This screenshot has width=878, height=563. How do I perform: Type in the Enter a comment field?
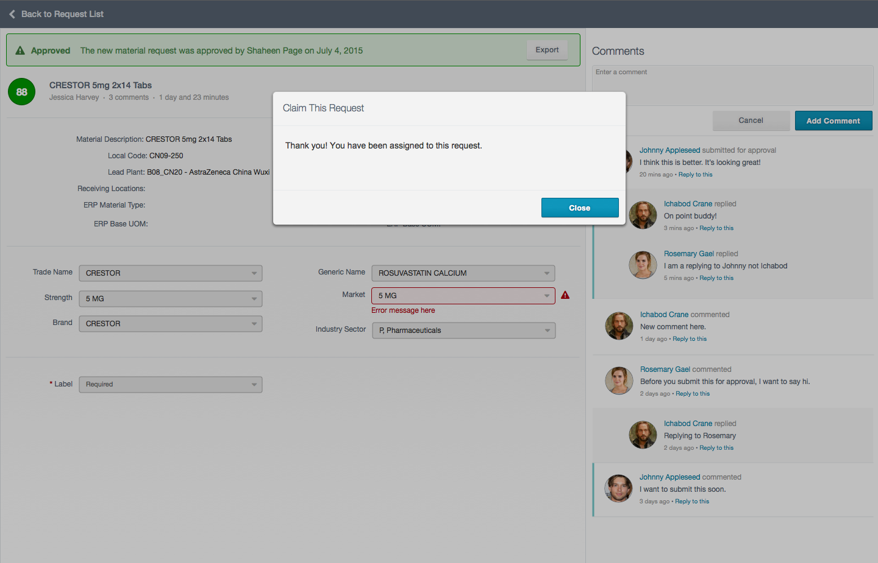732,85
